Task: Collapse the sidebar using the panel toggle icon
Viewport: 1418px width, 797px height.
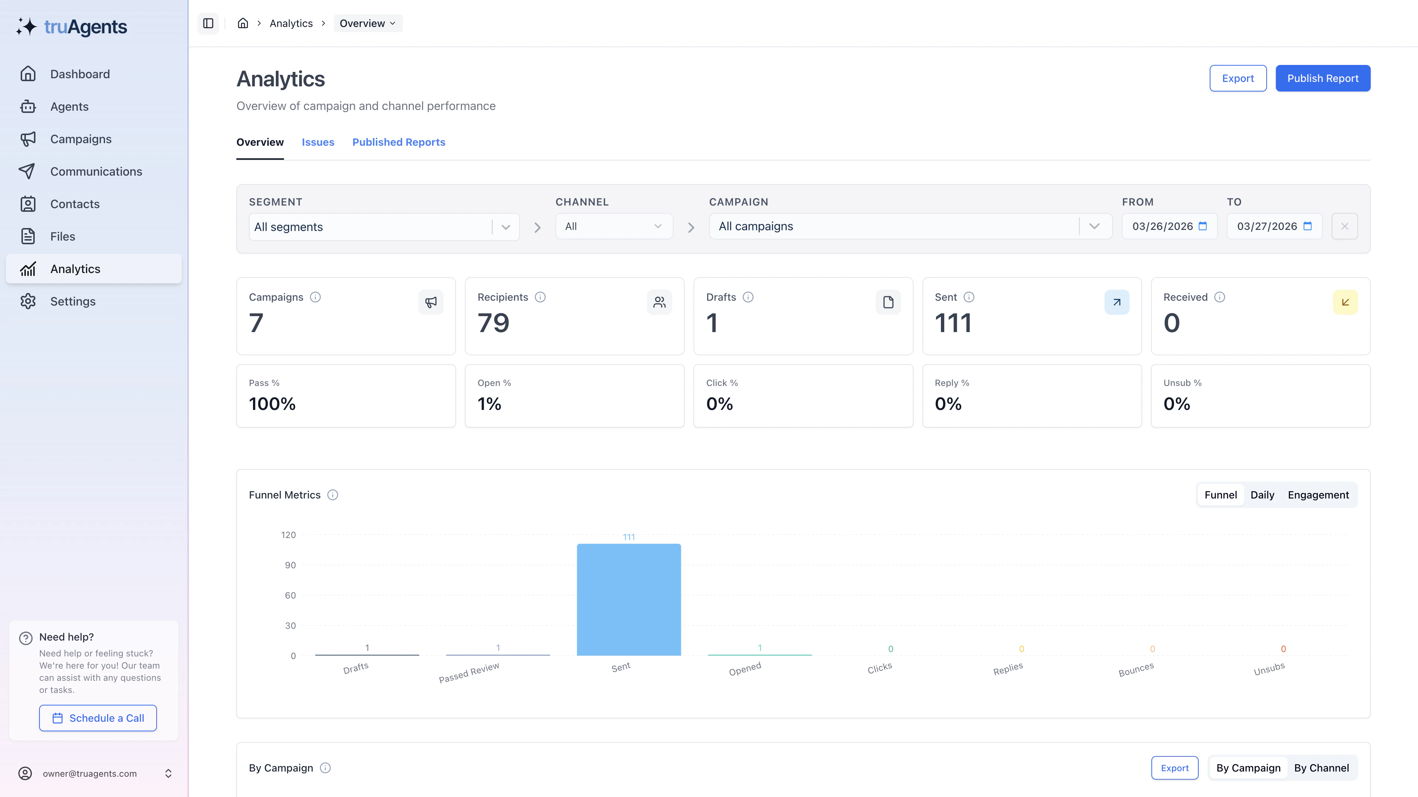Action: (x=208, y=23)
